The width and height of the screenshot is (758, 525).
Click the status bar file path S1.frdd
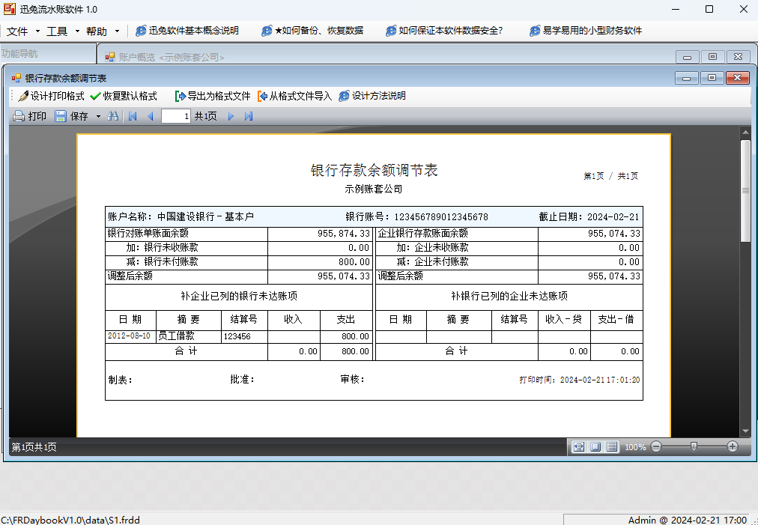coord(70,521)
